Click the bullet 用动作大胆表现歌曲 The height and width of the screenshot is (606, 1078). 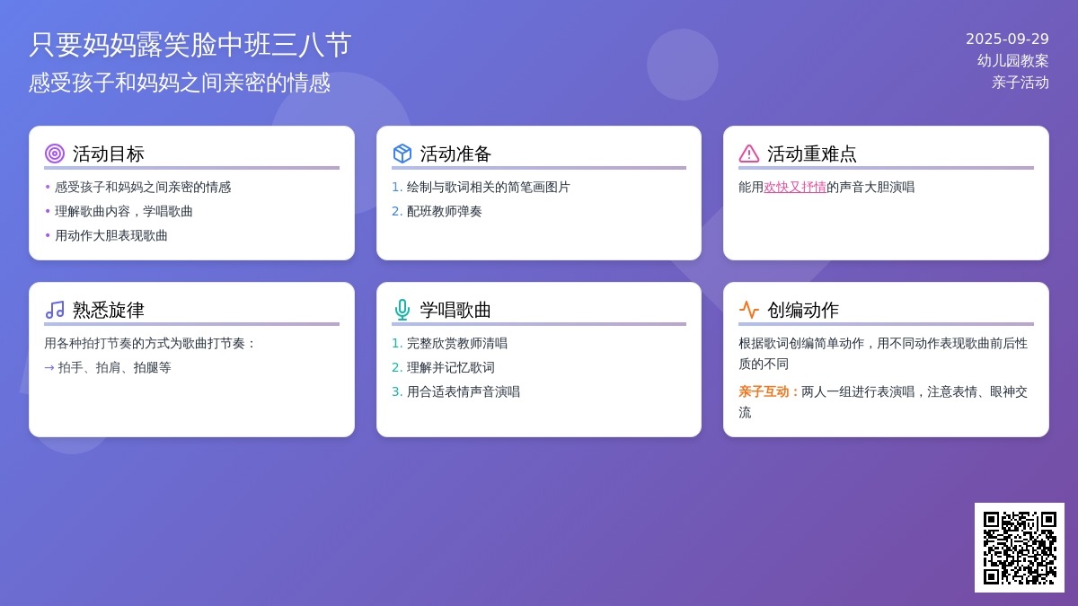click(111, 235)
